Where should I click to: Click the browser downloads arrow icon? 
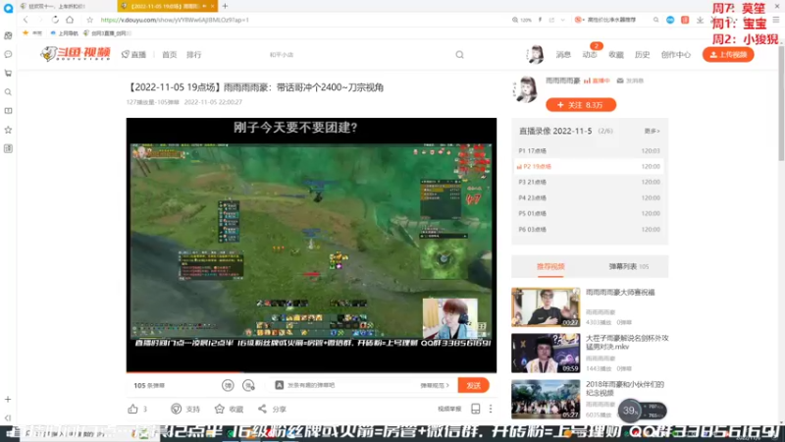[700, 20]
